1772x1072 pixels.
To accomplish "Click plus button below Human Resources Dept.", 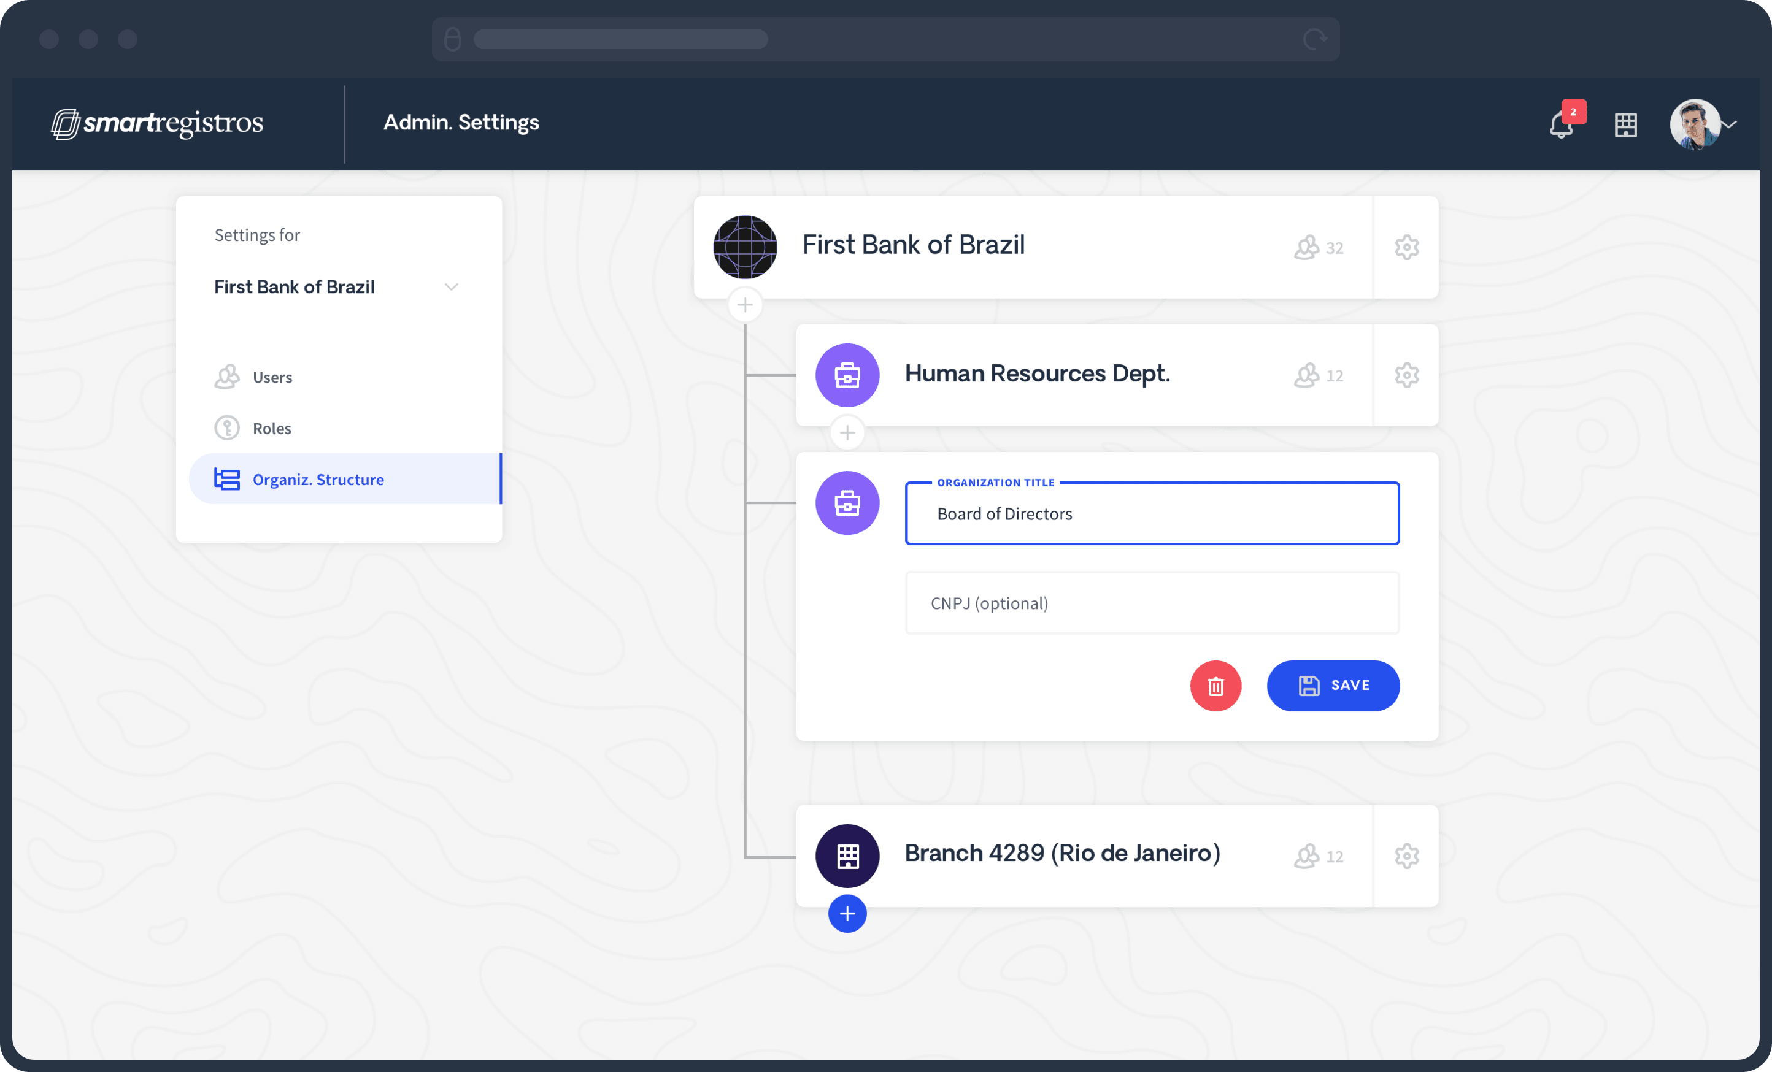I will [847, 433].
